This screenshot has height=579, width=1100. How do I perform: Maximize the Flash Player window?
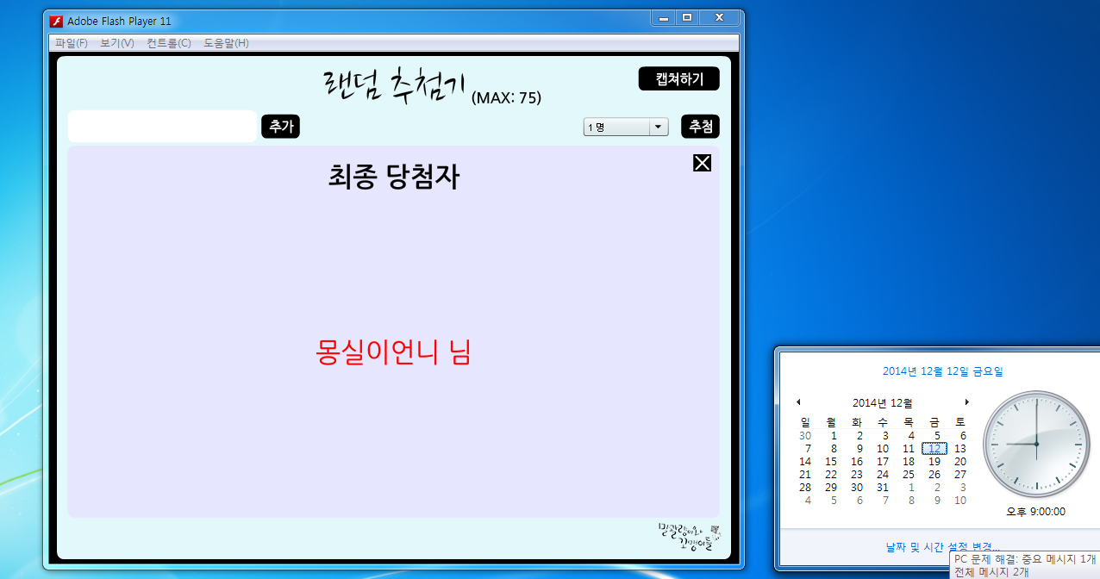click(x=687, y=18)
